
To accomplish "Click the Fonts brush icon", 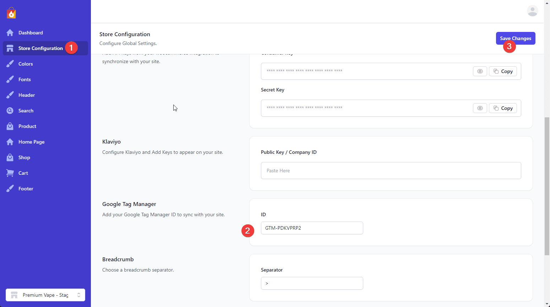I will 10,79.
